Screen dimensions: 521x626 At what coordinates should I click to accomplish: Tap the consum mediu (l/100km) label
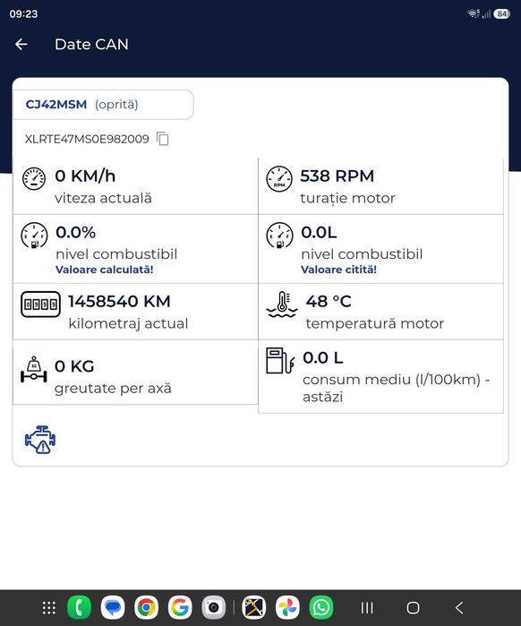[x=397, y=388]
